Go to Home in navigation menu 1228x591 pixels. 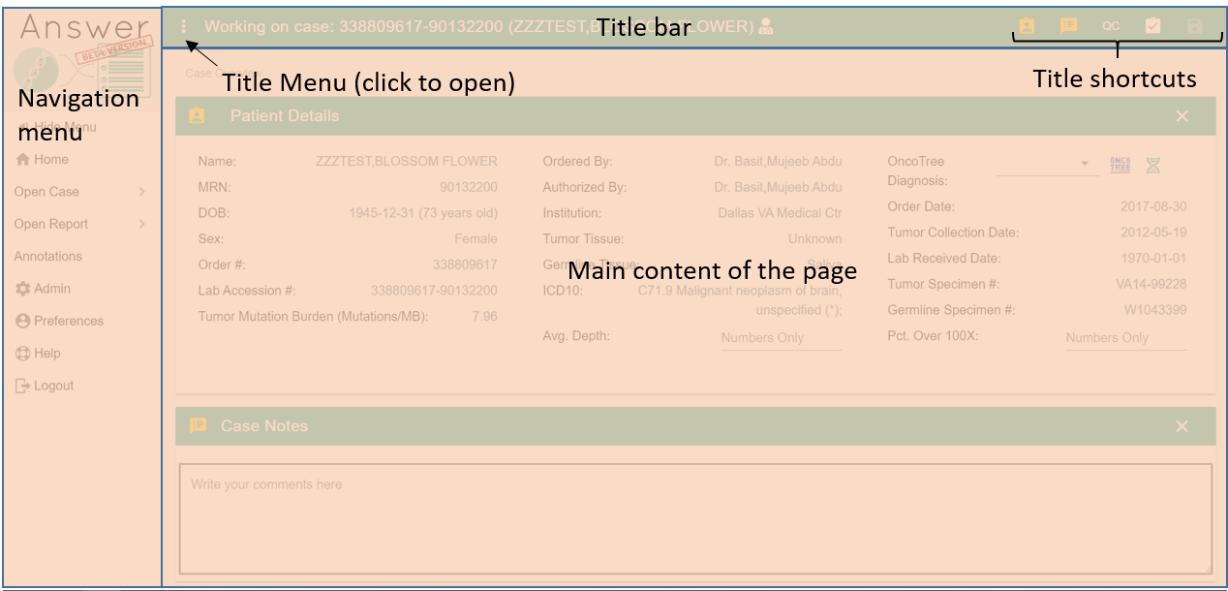click(42, 159)
